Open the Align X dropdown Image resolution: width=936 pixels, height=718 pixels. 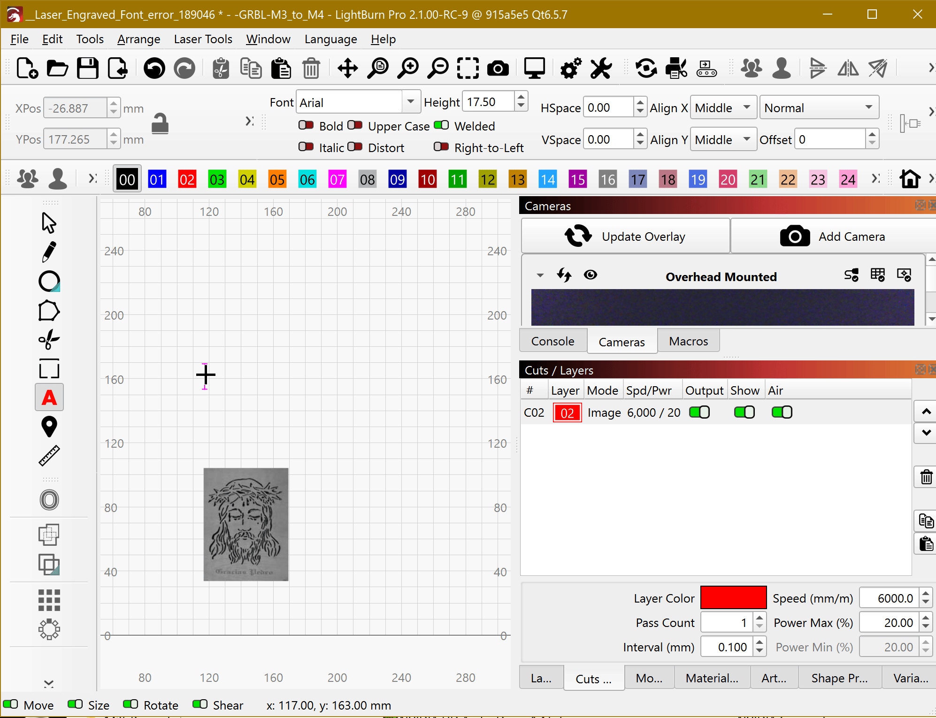point(723,108)
